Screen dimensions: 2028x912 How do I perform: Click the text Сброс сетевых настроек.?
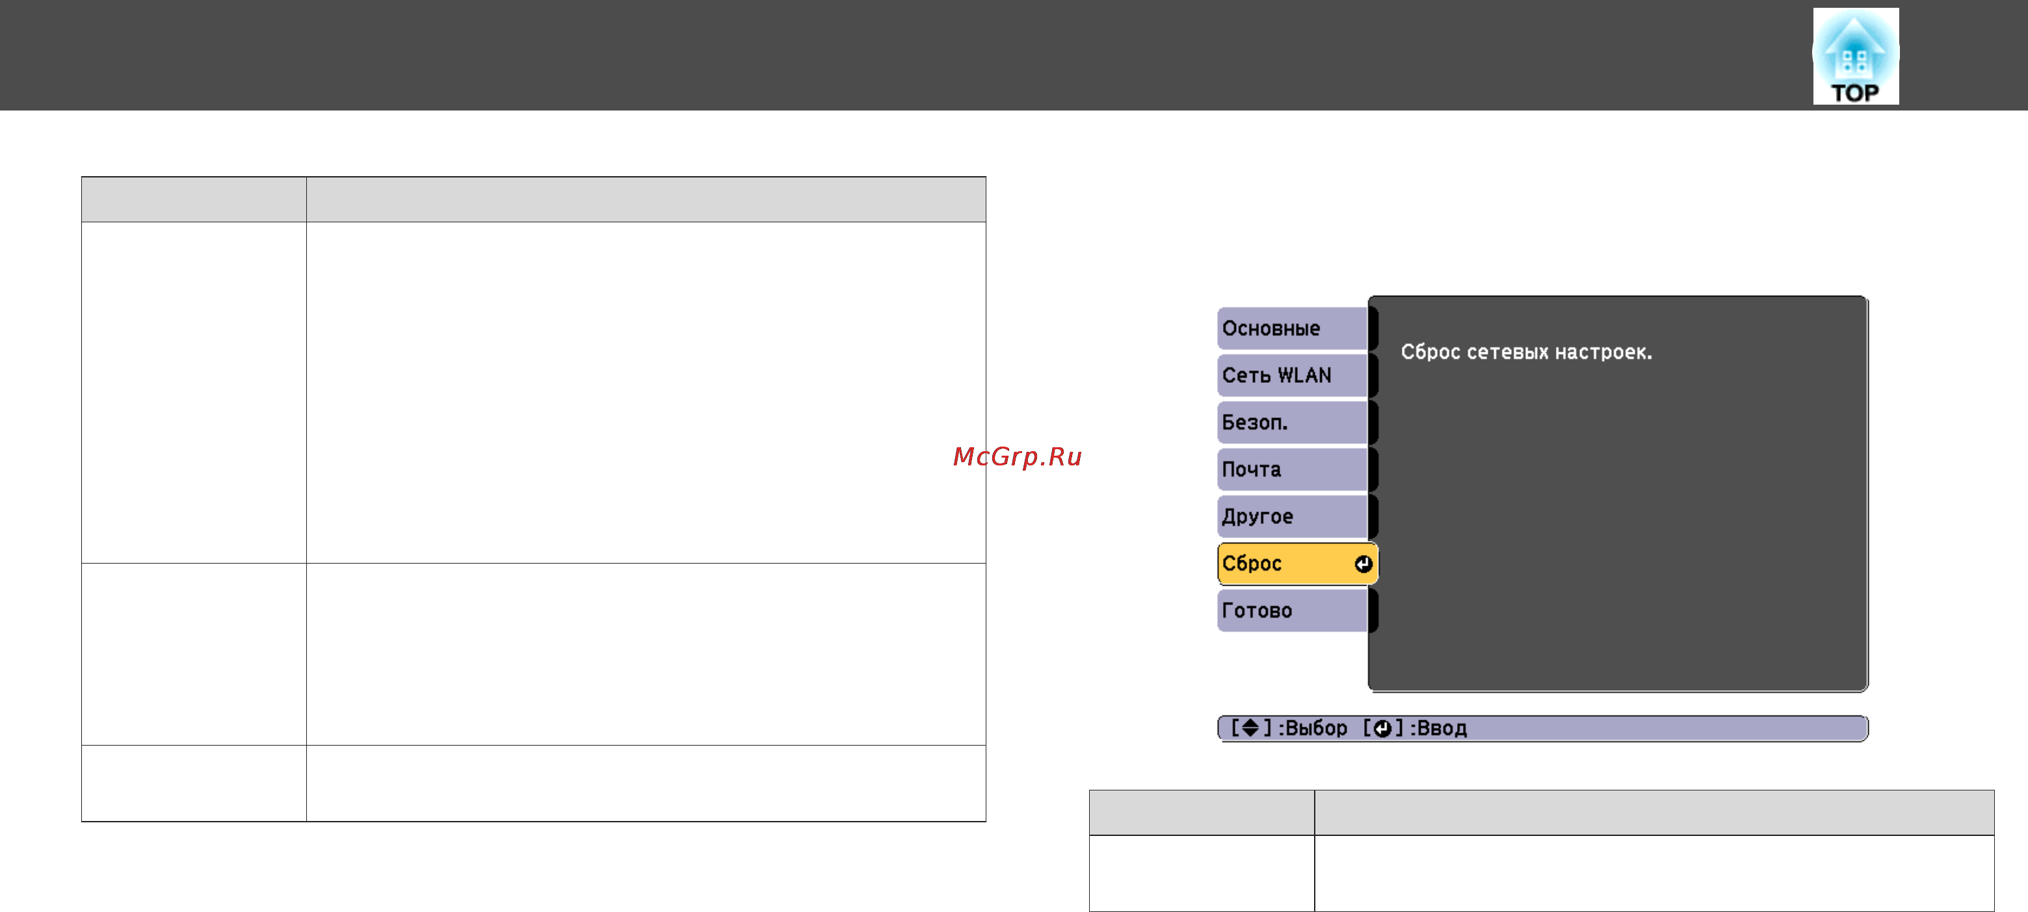[x=1526, y=352]
